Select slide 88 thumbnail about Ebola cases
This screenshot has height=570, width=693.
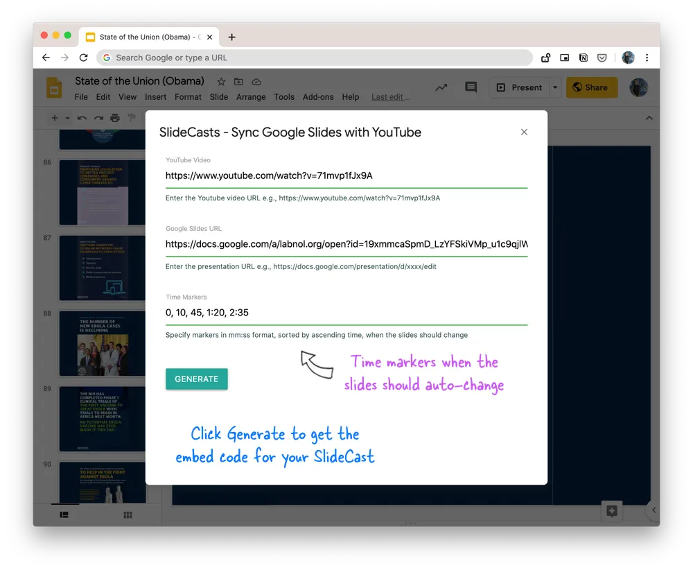[102, 343]
